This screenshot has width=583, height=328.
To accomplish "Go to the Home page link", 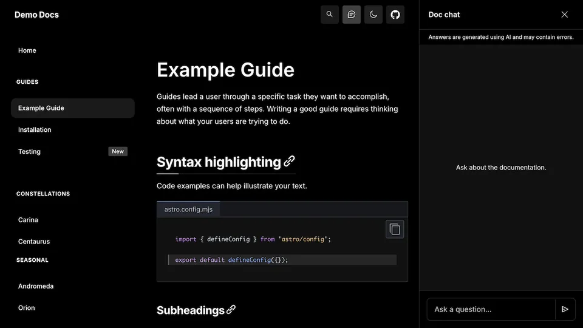I will tap(27, 50).
